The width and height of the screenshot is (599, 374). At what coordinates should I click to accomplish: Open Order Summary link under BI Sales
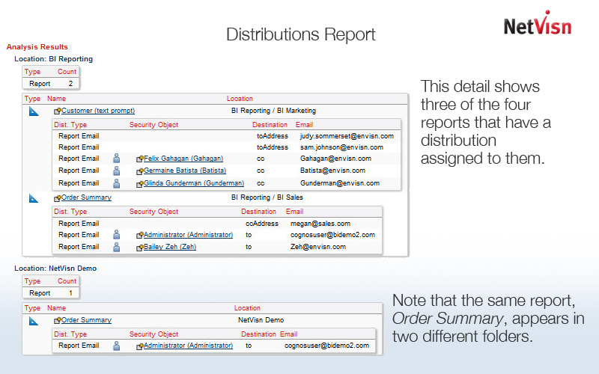tap(86, 197)
